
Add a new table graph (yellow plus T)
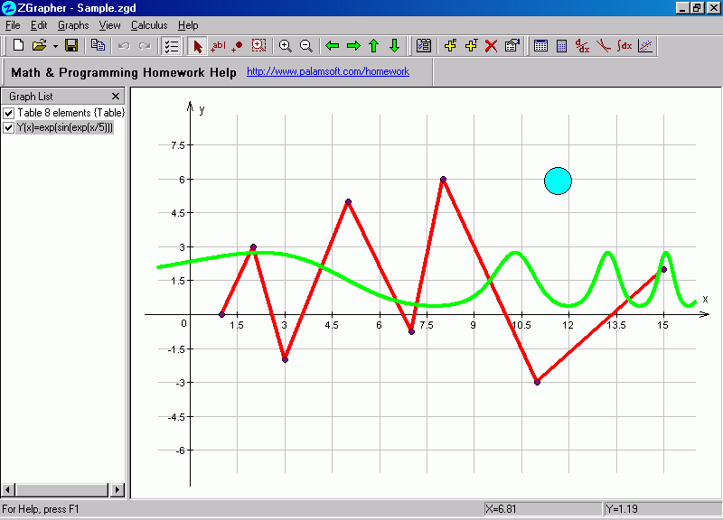(x=471, y=46)
